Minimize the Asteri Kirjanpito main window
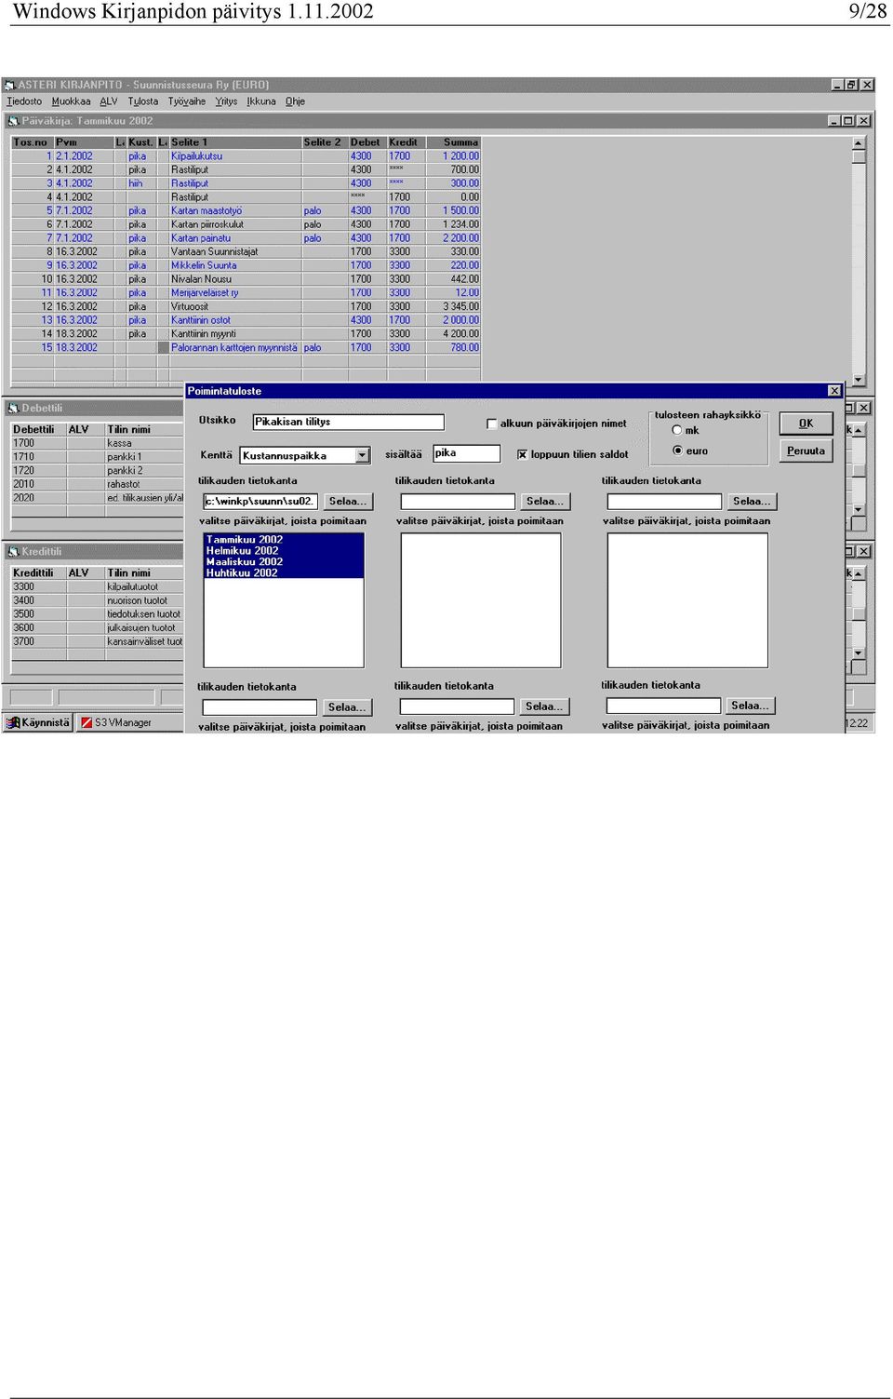The image size is (893, 1399). click(x=837, y=85)
